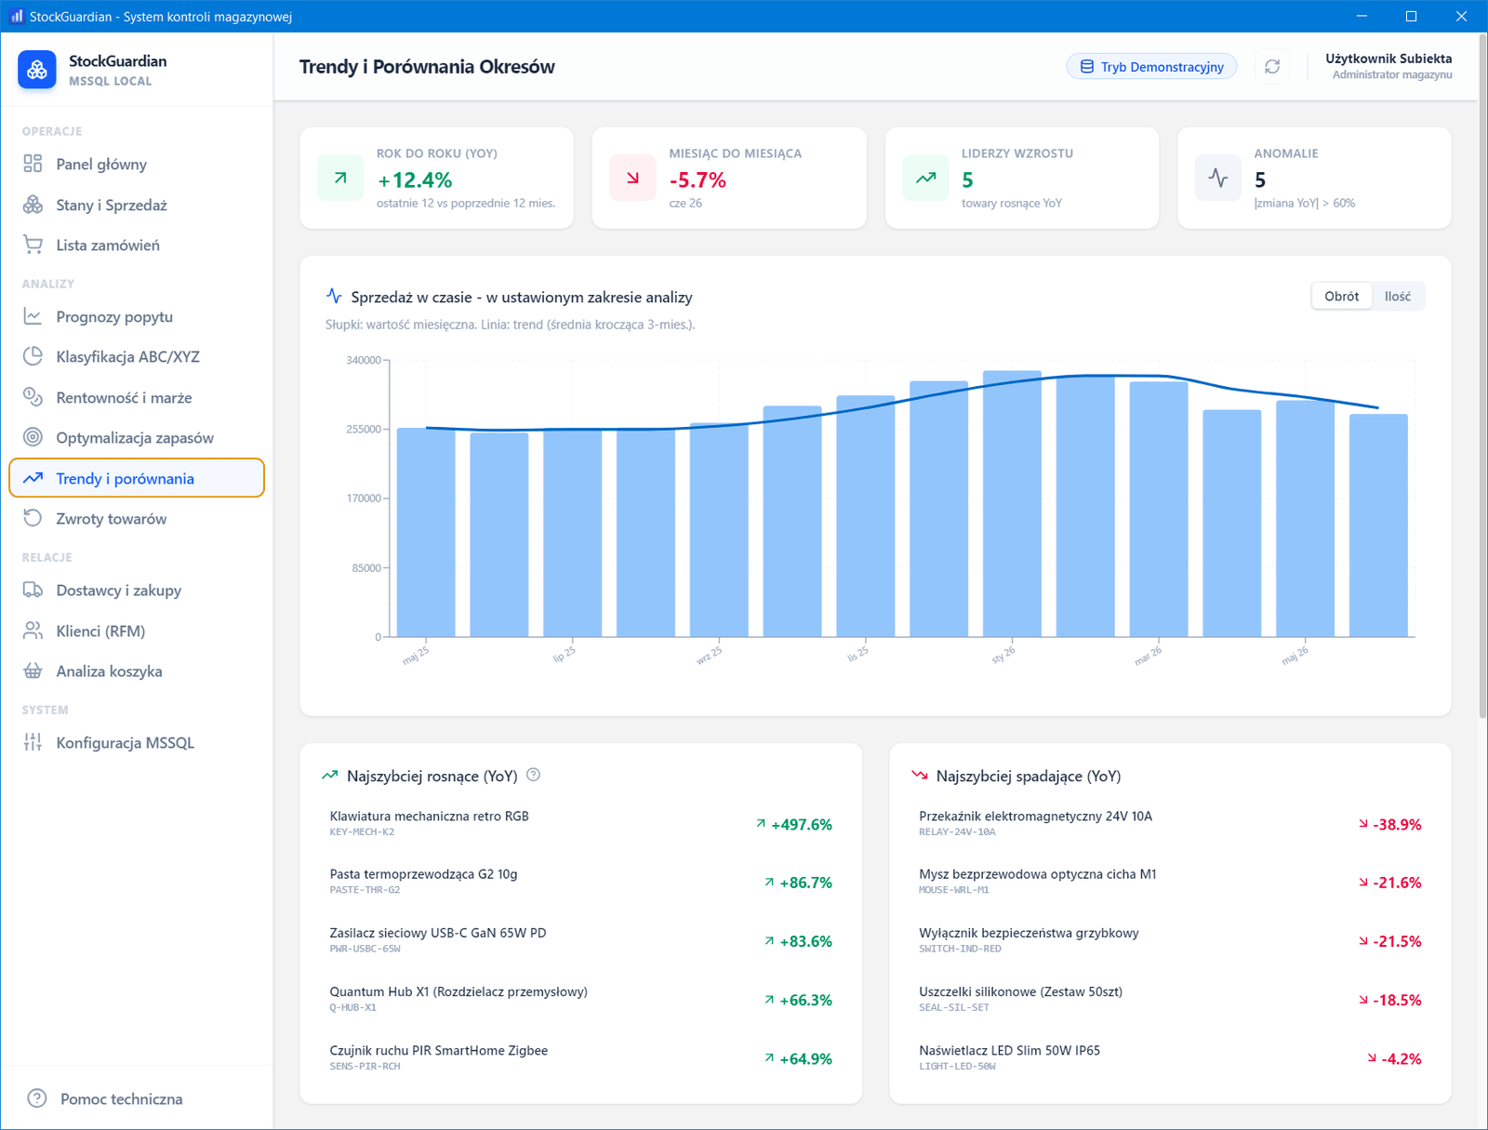The image size is (1488, 1130).
Task: Click the refresh data icon in header
Action: coord(1272,67)
